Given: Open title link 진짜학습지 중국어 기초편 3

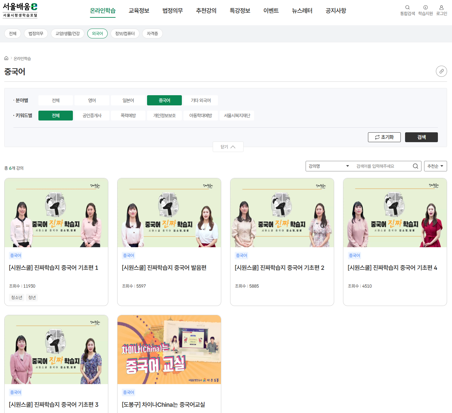Looking at the screenshot, I should tap(54, 405).
